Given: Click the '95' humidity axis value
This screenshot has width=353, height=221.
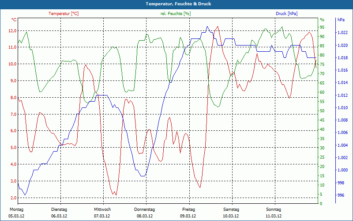Looking at the screenshot, I should point(322,27).
